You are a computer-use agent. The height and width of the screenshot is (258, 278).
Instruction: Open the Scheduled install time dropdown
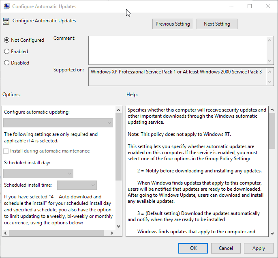77,185
